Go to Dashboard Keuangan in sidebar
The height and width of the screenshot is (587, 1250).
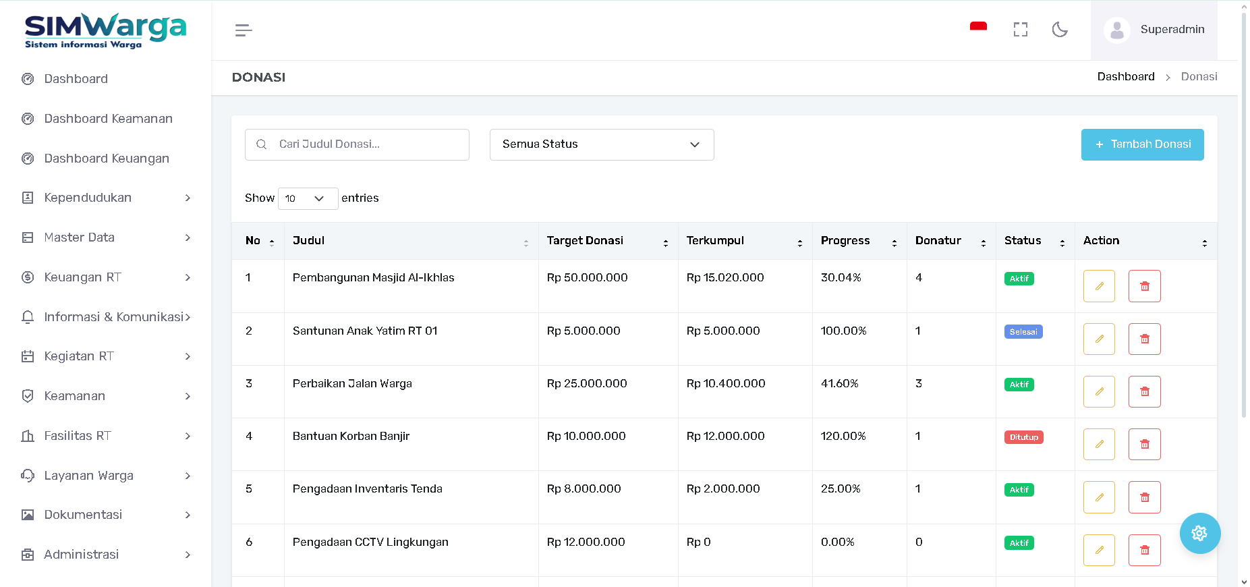point(107,159)
